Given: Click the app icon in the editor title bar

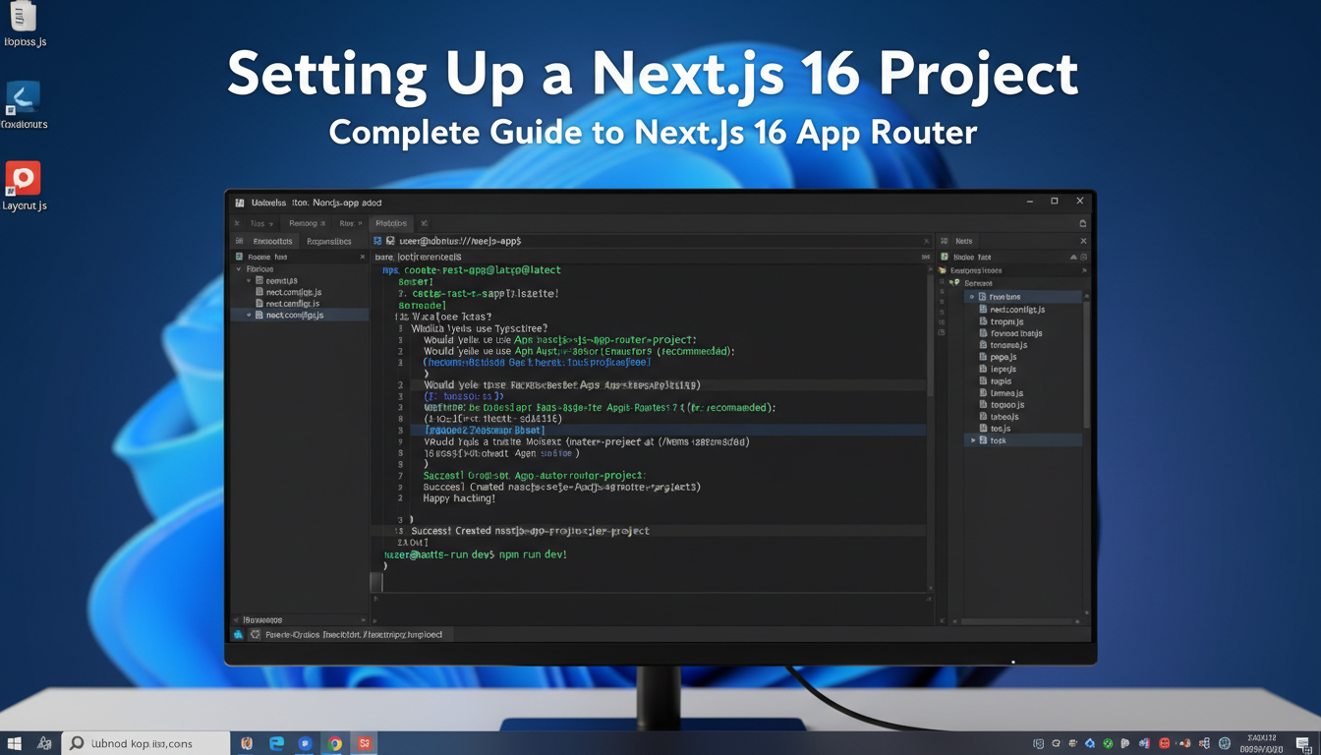Looking at the screenshot, I should click(240, 202).
